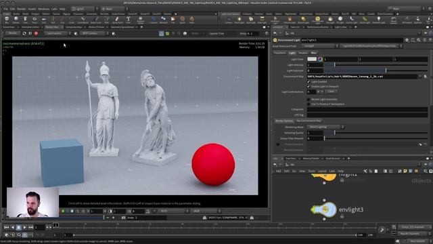Toggle Enable Light In Viewport checkbox
433x244 pixels.
click(309, 87)
